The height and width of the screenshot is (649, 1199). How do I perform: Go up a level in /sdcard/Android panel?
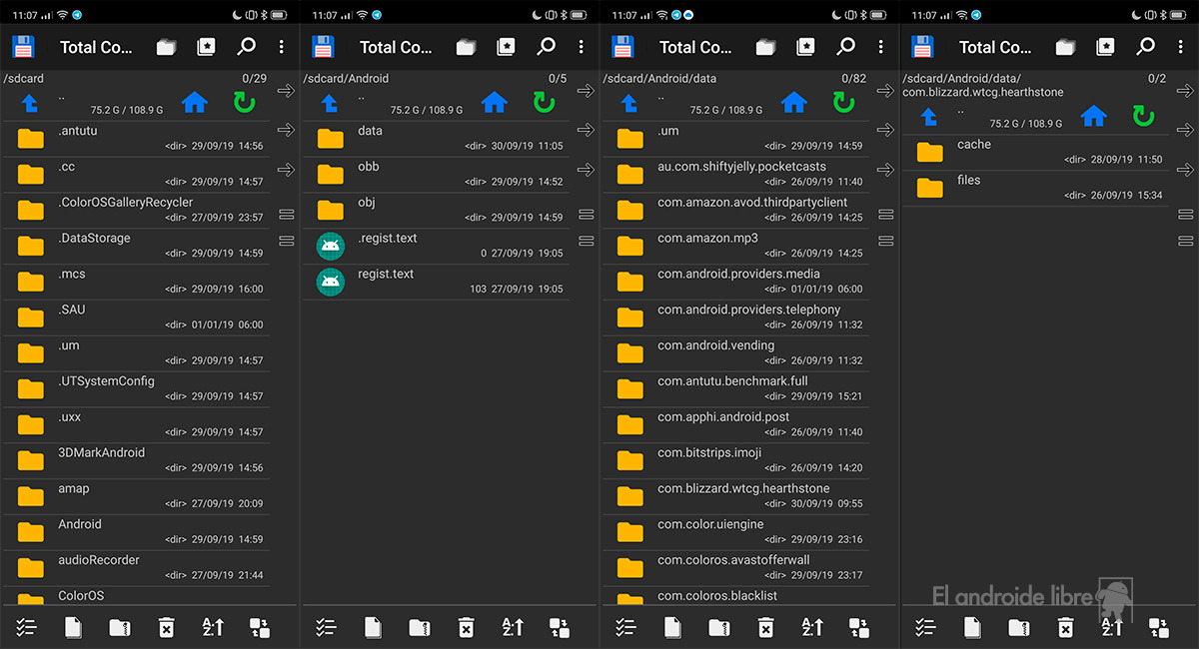[x=329, y=104]
